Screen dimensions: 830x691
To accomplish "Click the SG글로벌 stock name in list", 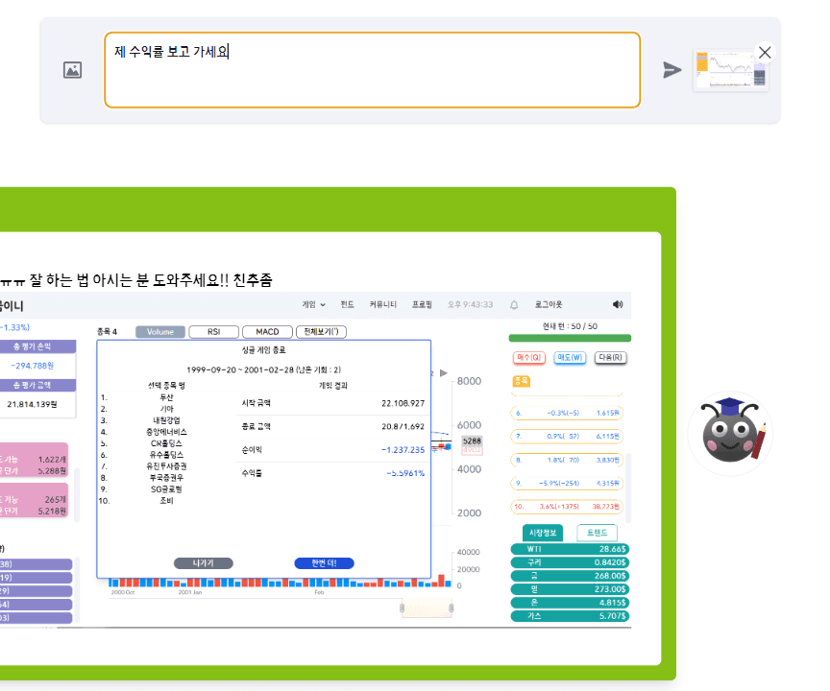I will 167,489.
